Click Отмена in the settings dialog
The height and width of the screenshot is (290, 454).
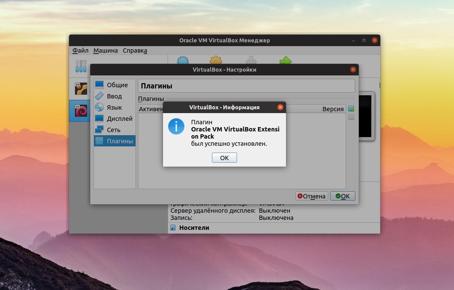pos(311,196)
